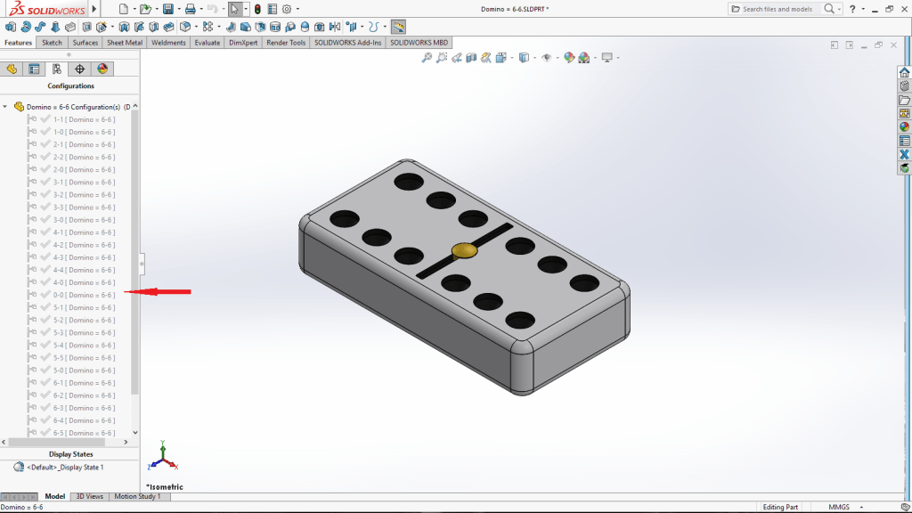Select the Zoom to Area icon
The image size is (912, 513).
(442, 58)
